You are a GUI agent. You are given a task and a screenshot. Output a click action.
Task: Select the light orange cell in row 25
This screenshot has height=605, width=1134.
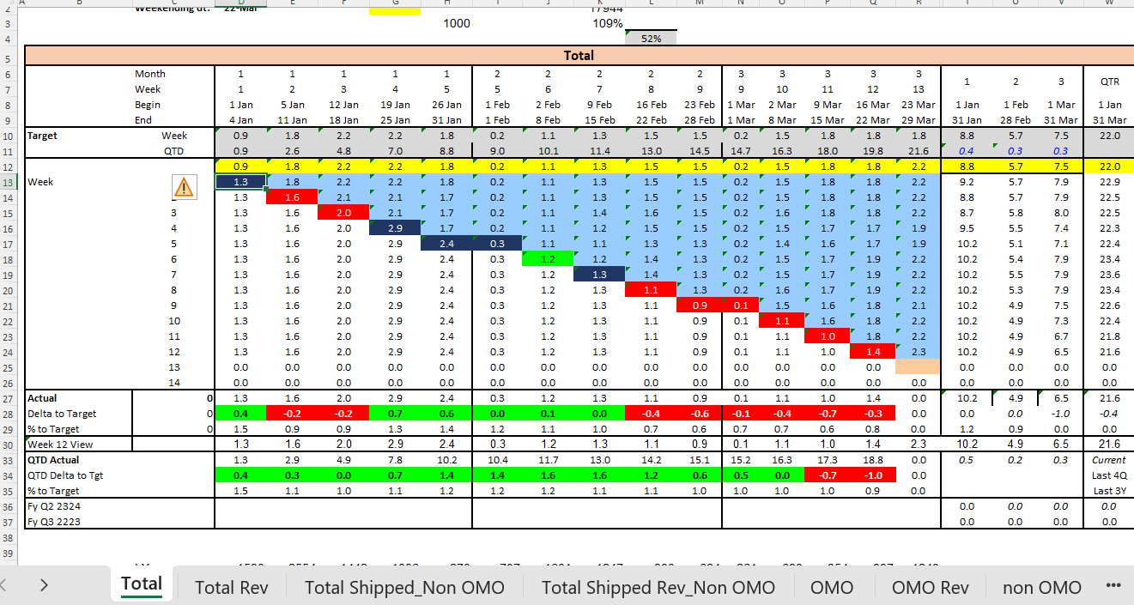click(x=918, y=367)
